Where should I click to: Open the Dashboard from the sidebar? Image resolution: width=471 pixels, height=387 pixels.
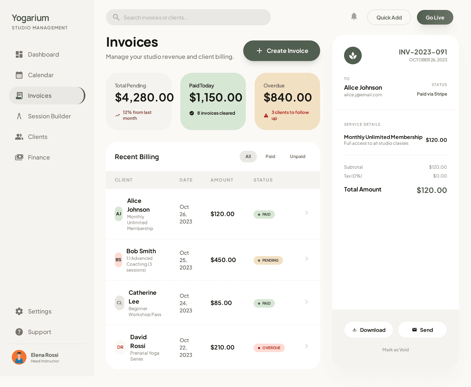43,54
